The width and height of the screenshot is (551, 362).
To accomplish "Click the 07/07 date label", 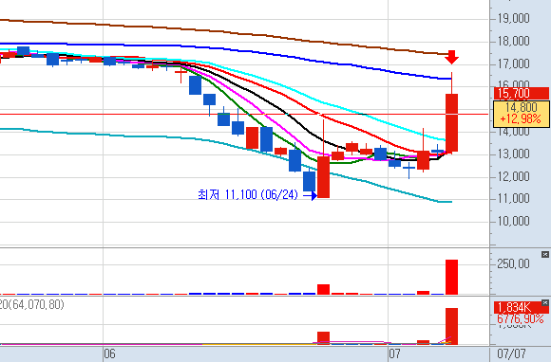I will click(x=511, y=353).
